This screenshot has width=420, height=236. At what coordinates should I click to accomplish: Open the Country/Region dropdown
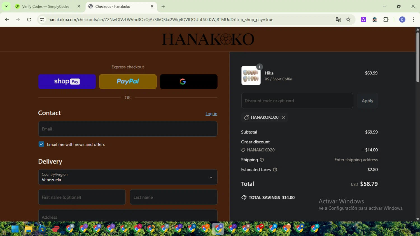click(x=128, y=177)
